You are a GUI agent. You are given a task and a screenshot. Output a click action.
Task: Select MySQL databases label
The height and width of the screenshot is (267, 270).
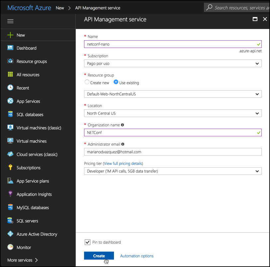[x=33, y=208]
